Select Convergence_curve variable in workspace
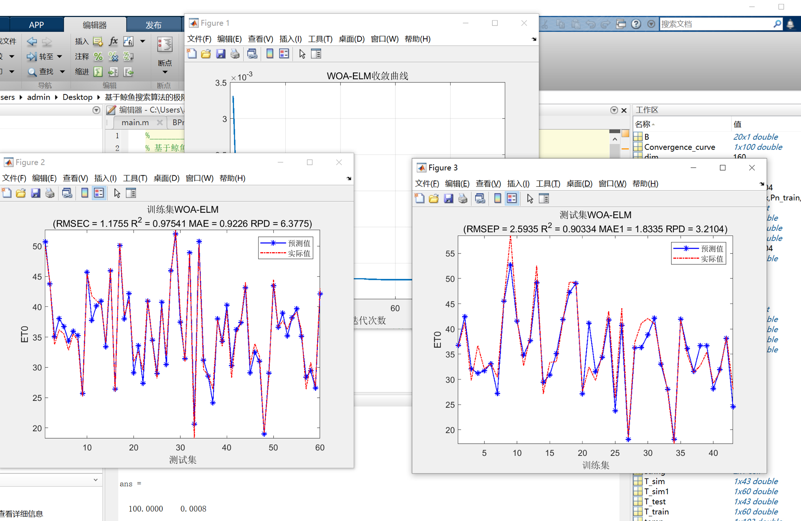Screen dimensions: 801x521 pyautogui.click(x=679, y=147)
